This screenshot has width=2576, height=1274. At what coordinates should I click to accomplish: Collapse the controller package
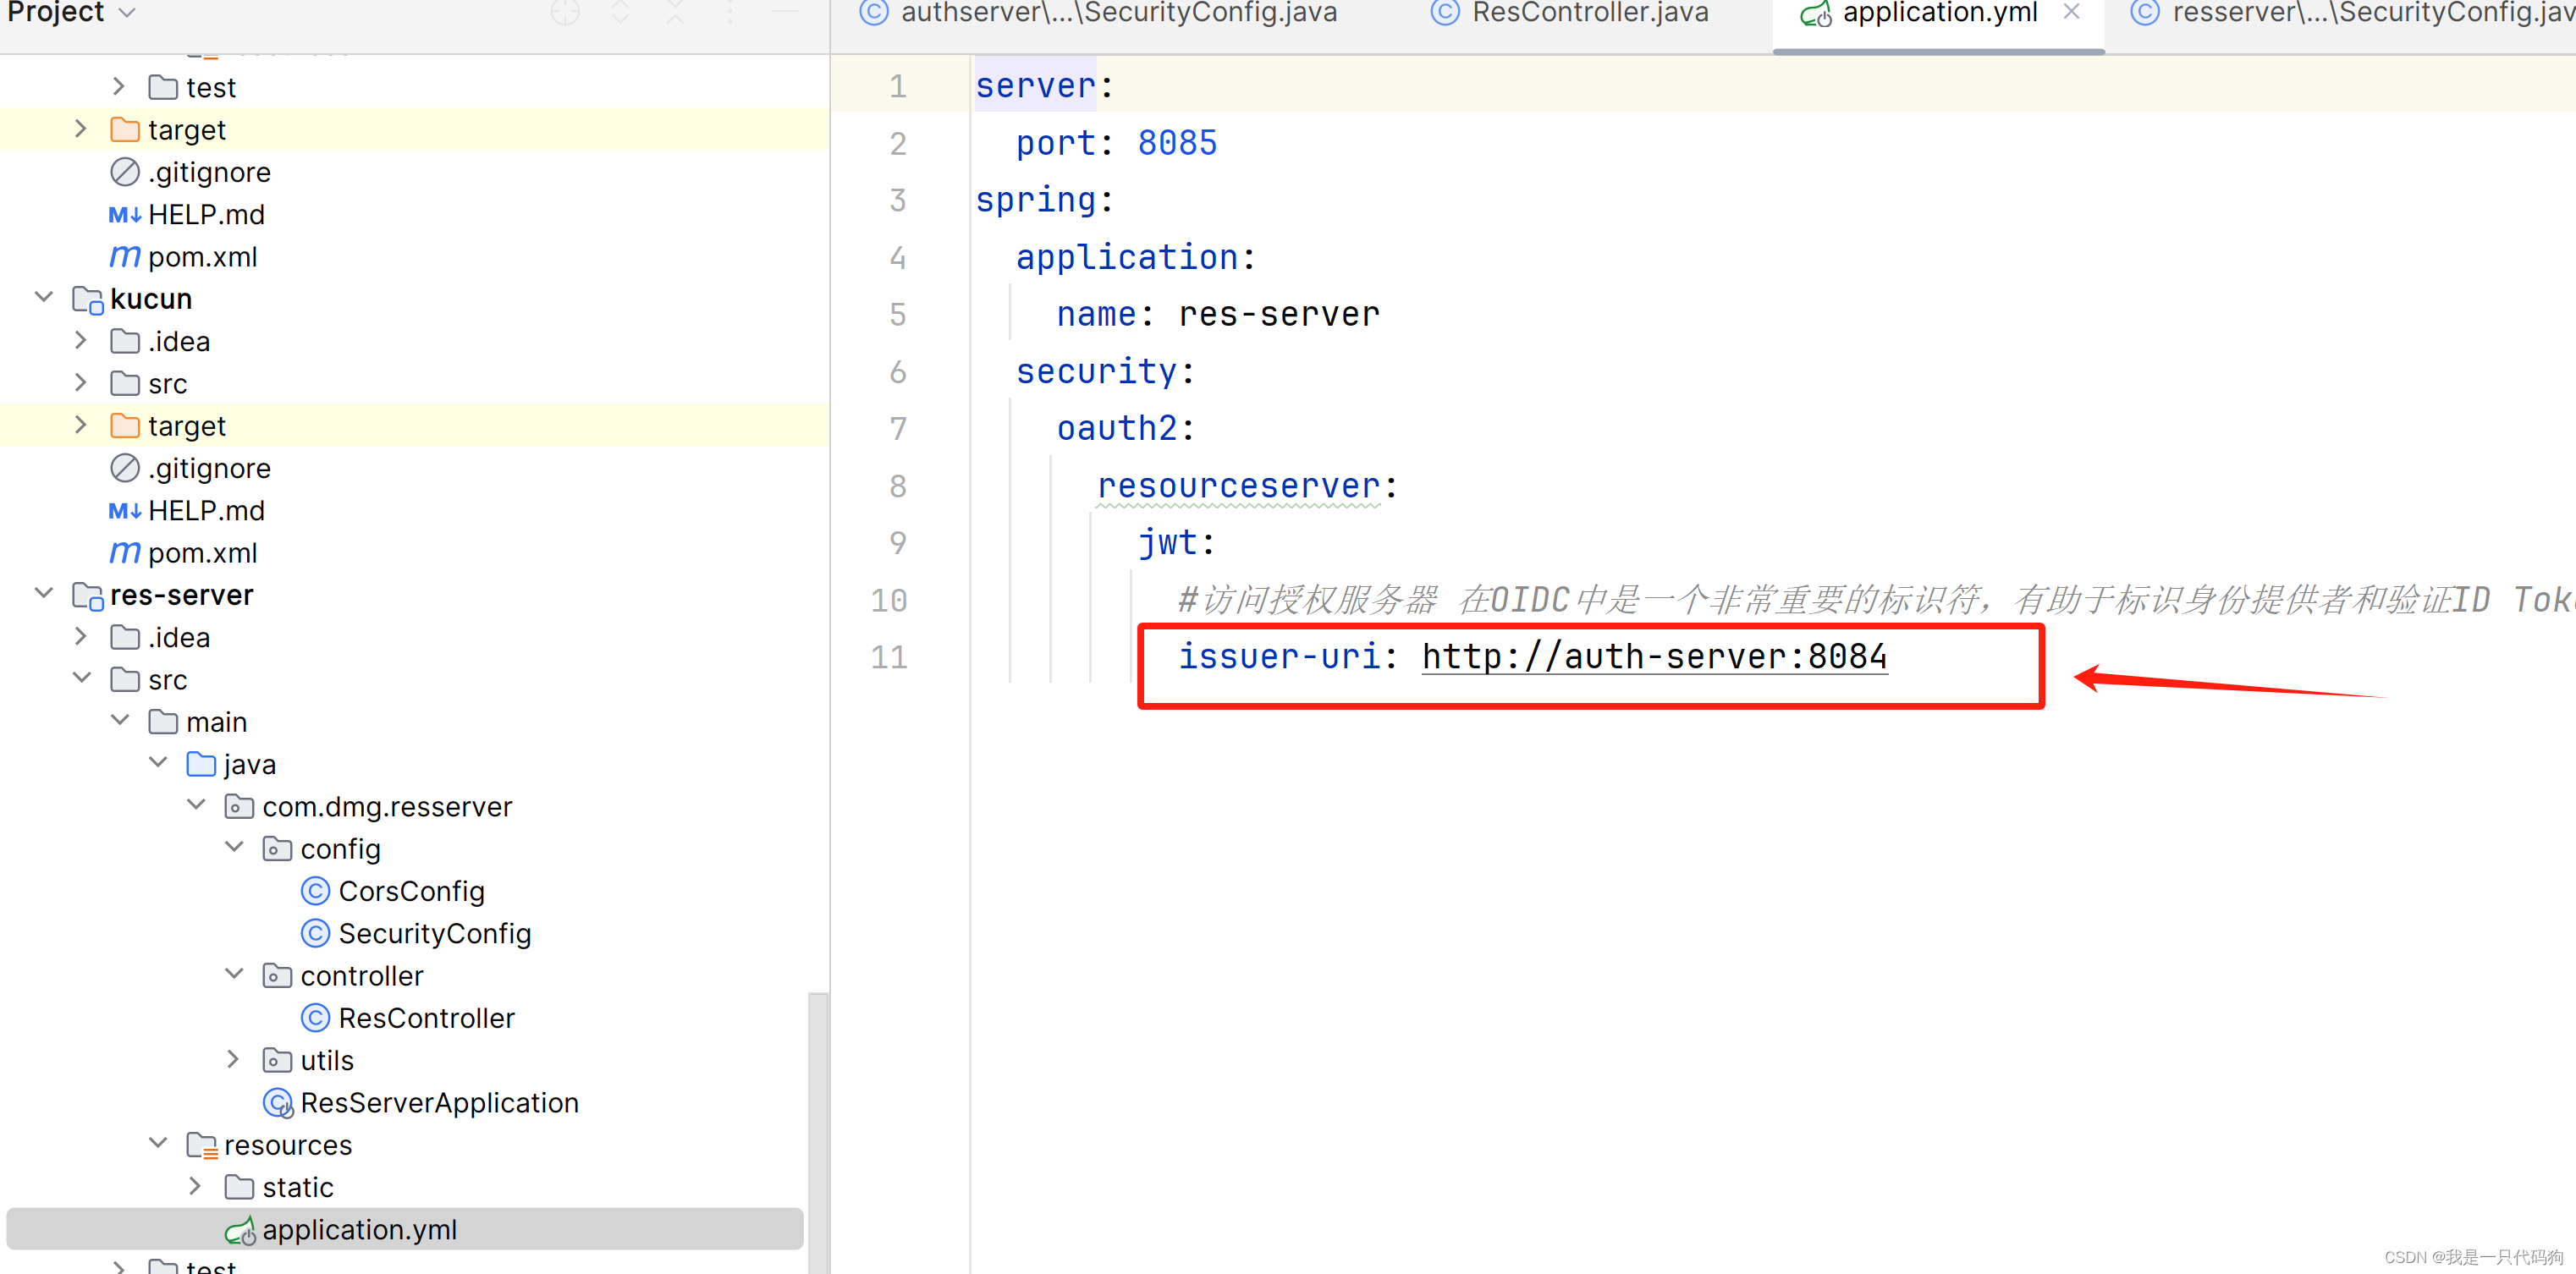(234, 974)
